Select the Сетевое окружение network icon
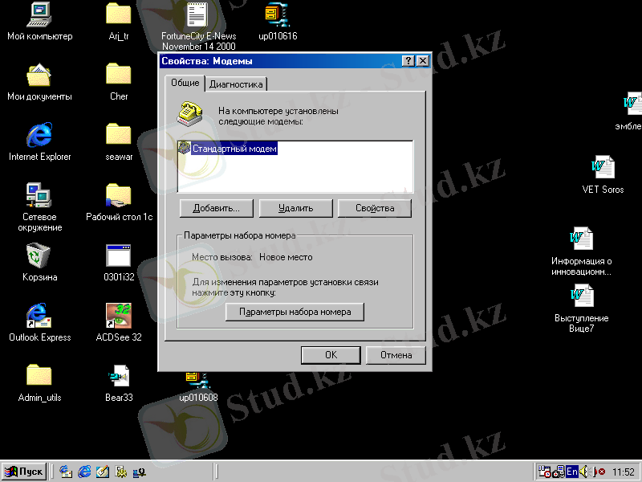This screenshot has height=482, width=642. 39,195
